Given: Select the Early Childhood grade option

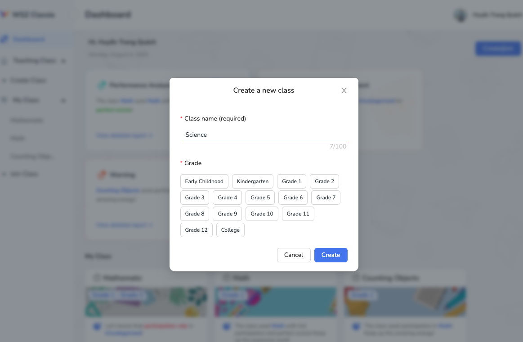Looking at the screenshot, I should [x=204, y=181].
